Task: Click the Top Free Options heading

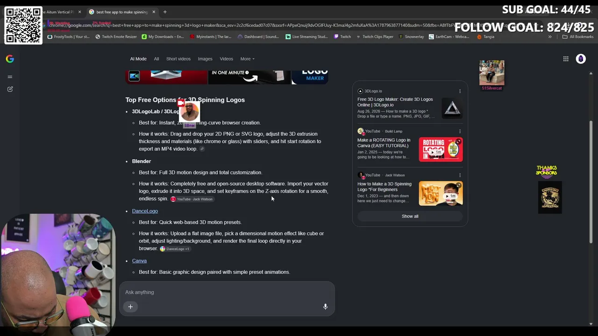Action: tap(185, 100)
